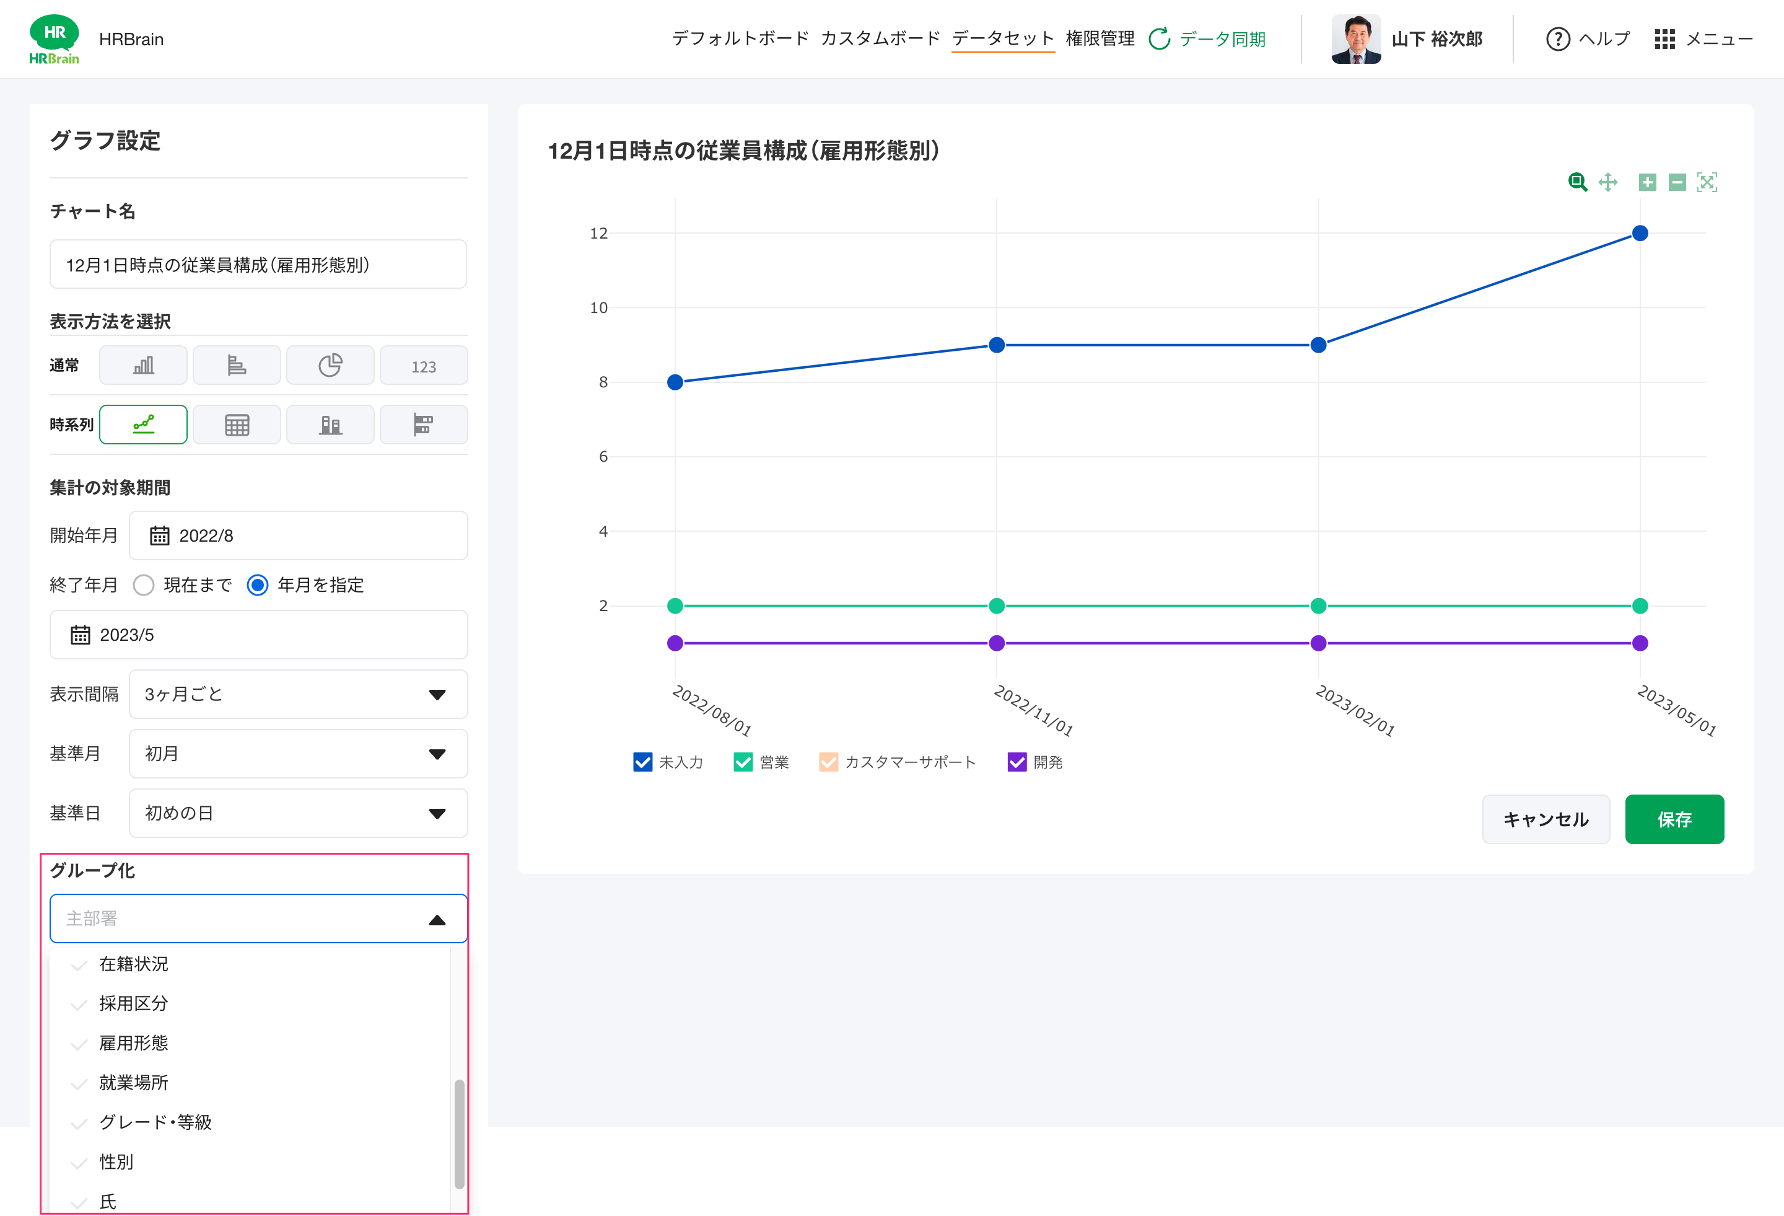Open the カスタムボード tab

(x=880, y=38)
